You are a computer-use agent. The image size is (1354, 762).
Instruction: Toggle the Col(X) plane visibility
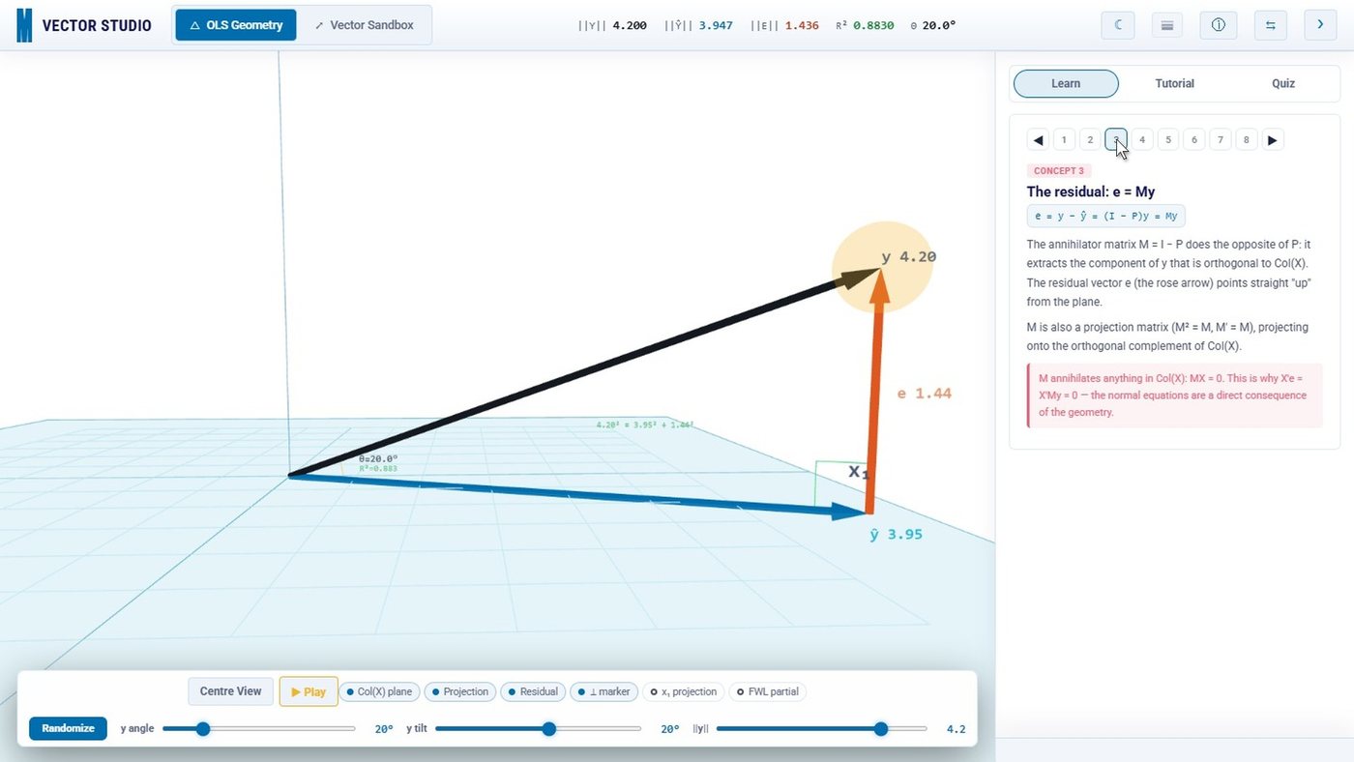[x=379, y=691]
